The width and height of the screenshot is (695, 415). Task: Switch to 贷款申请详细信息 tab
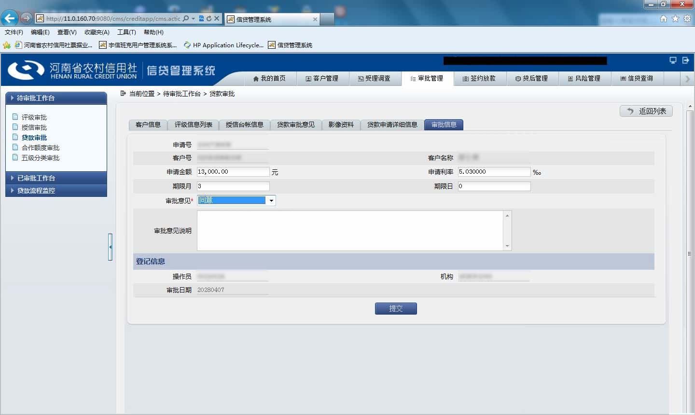tap(392, 125)
